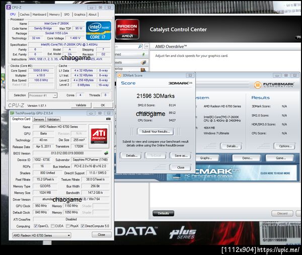Click the Save as button
Viewport: 302px width, 255px height.
(x=180, y=155)
